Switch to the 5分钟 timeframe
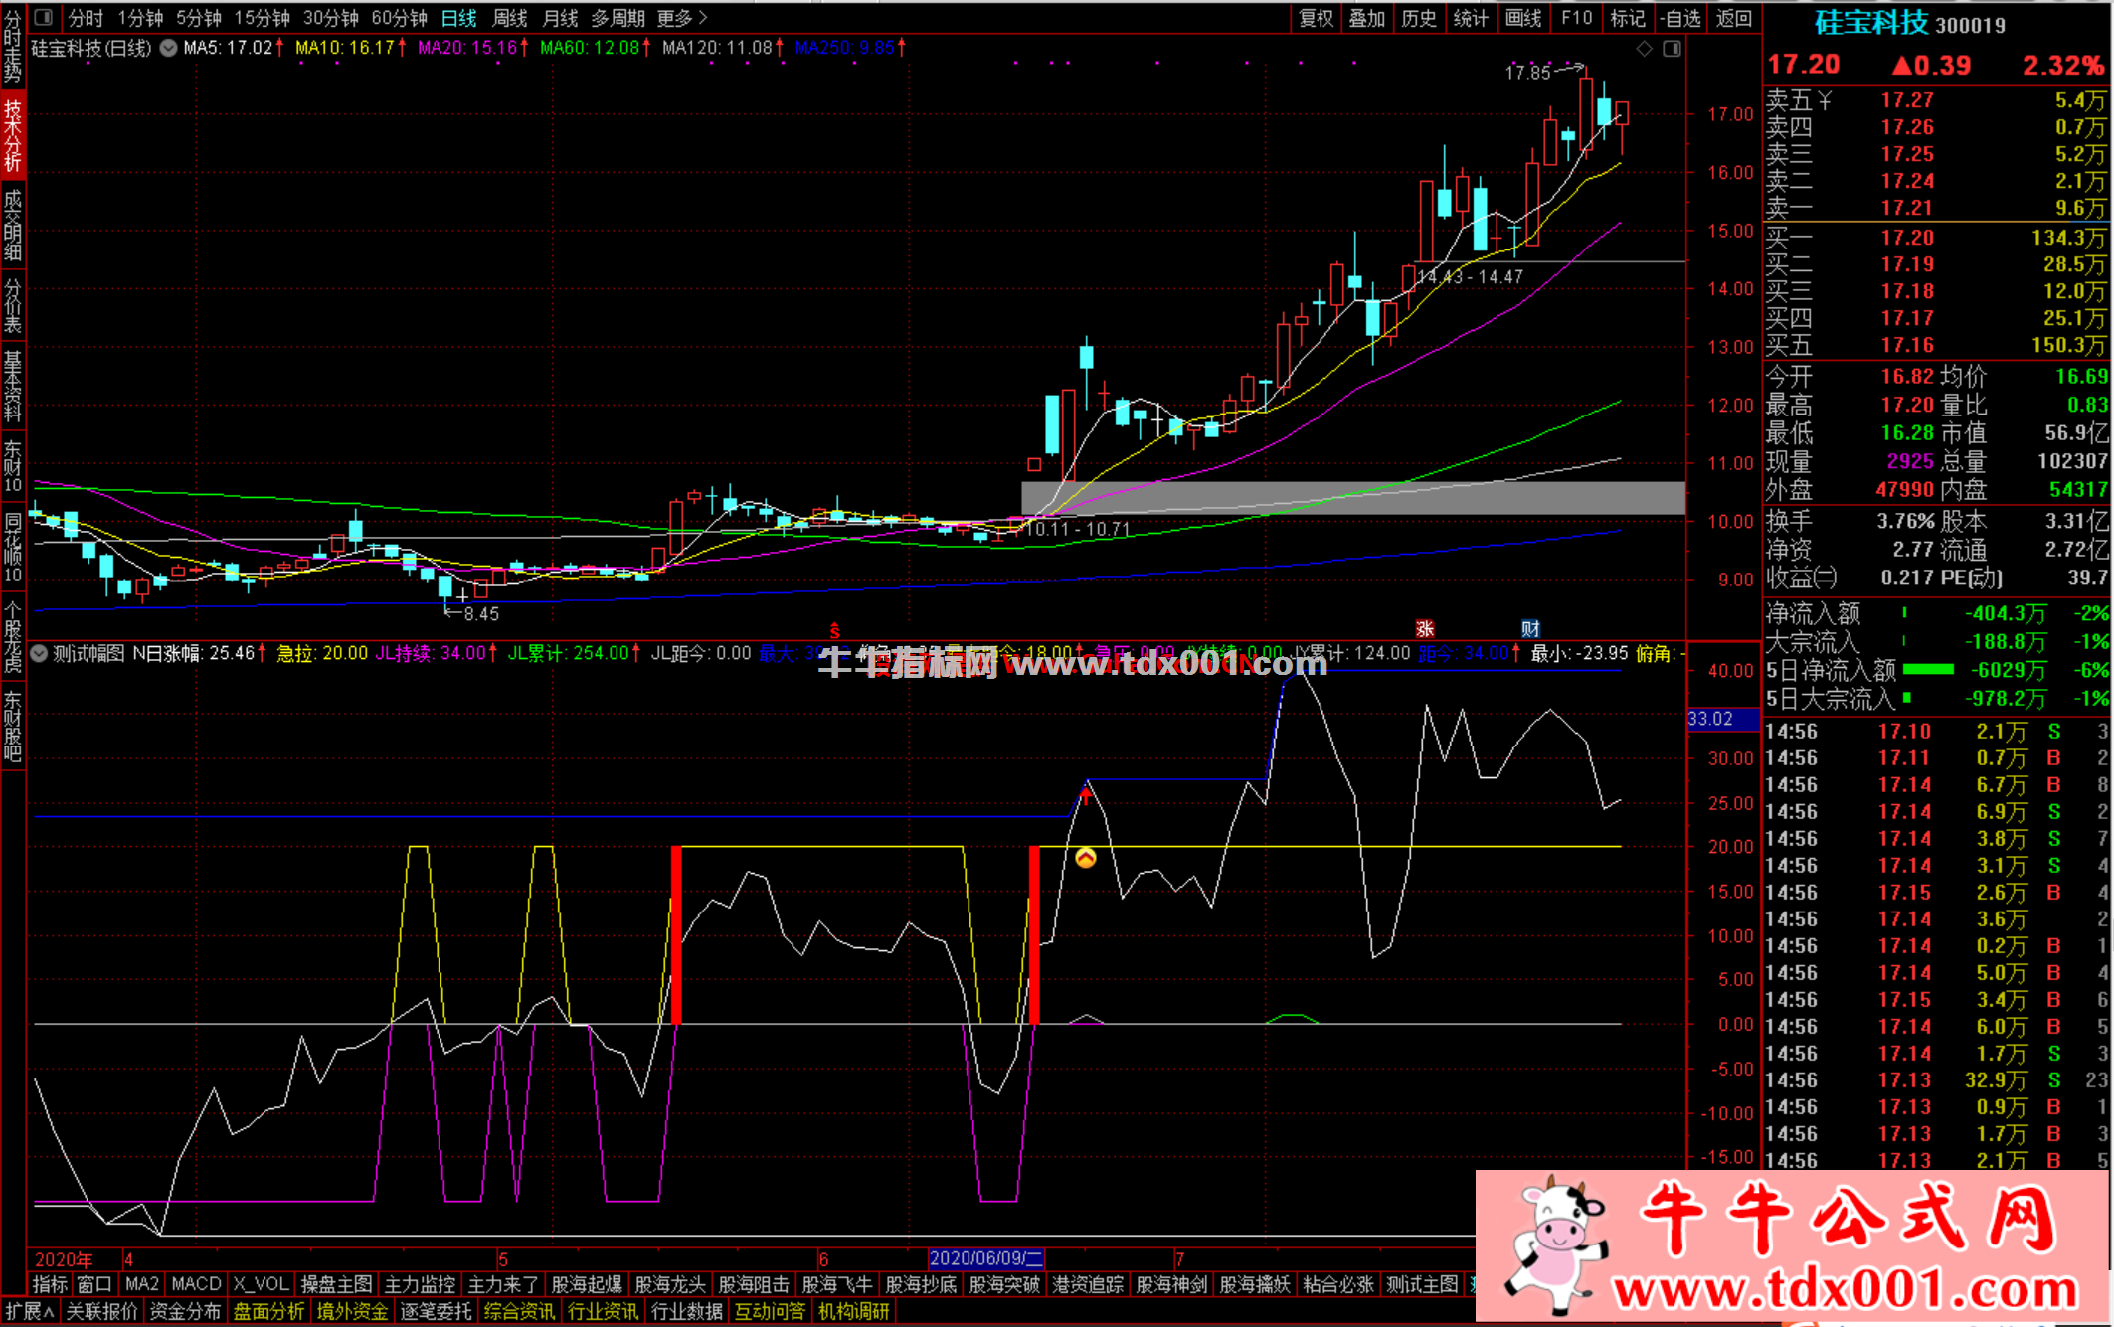Viewport: 2114px width, 1327px height. pos(199,18)
